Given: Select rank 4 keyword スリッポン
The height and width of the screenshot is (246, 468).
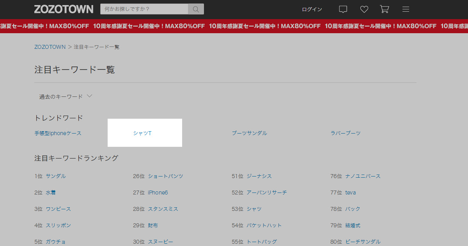Looking at the screenshot, I should point(58,225).
